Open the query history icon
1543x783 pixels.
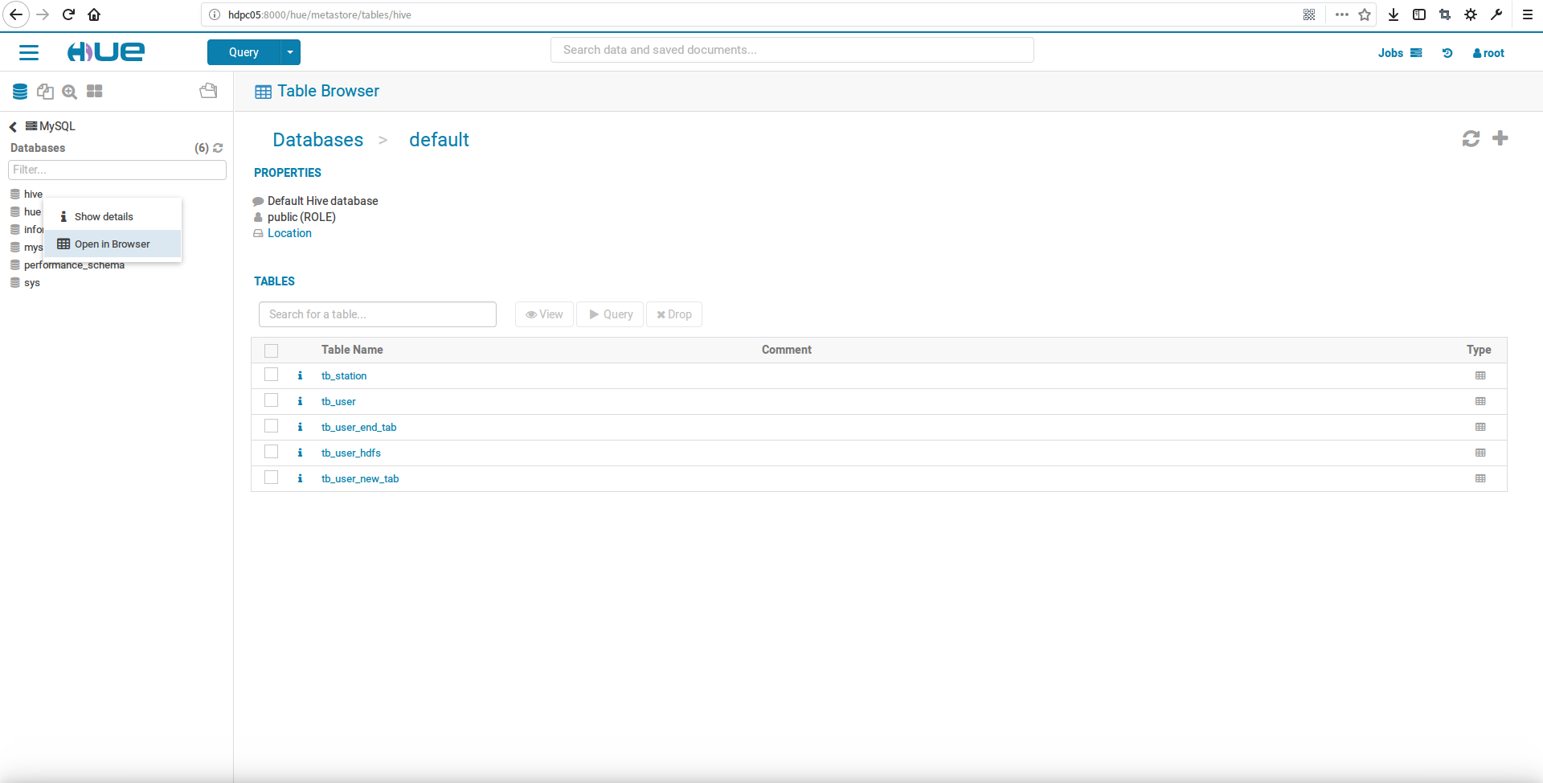click(1447, 53)
